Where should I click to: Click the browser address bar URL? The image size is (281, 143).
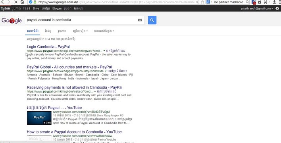click(x=116, y=2)
